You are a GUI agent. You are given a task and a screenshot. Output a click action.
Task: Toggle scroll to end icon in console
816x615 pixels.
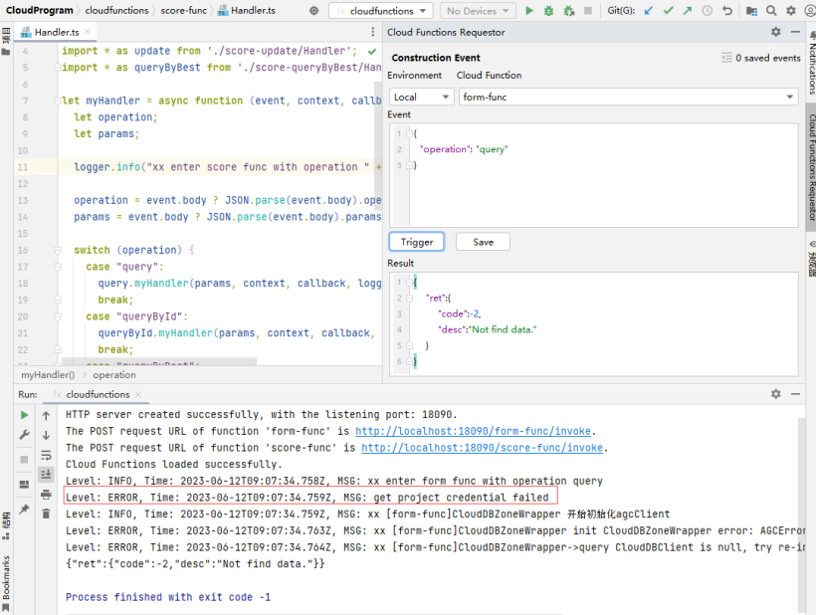[46, 474]
